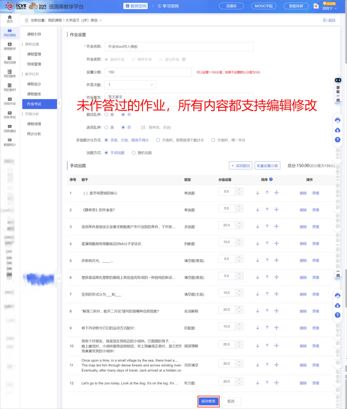Select 是 for 题目乱序
Image resolution: width=347 pixels, height=409 pixels.
tap(106, 115)
